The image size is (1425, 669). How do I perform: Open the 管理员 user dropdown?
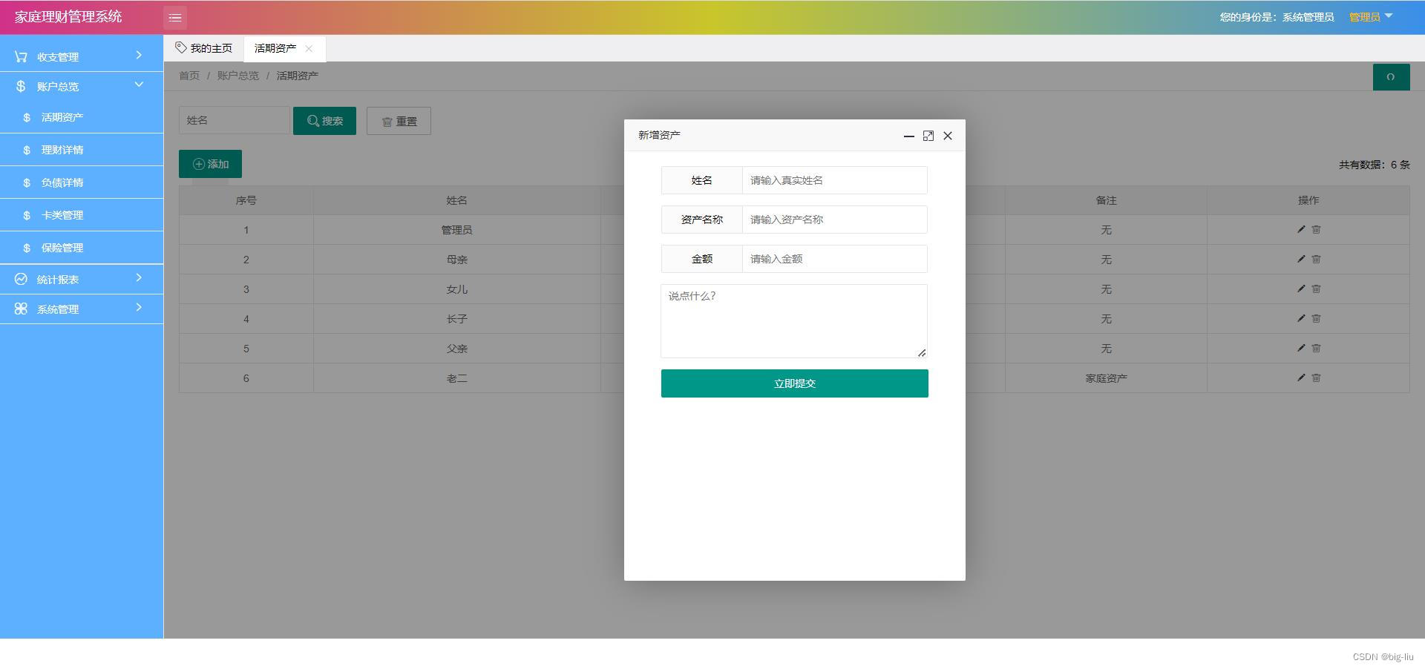pyautogui.click(x=1371, y=17)
